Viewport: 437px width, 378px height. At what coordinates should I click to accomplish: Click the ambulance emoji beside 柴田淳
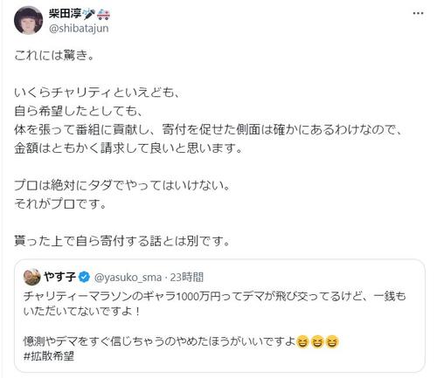pyautogui.click(x=103, y=14)
